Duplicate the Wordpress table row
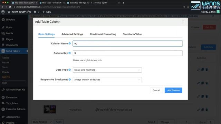 click(203, 110)
